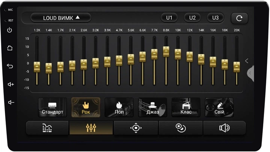Tap the power icon on the side panel
Image resolution: width=270 pixels, height=152 pixels.
(x=9, y=30)
